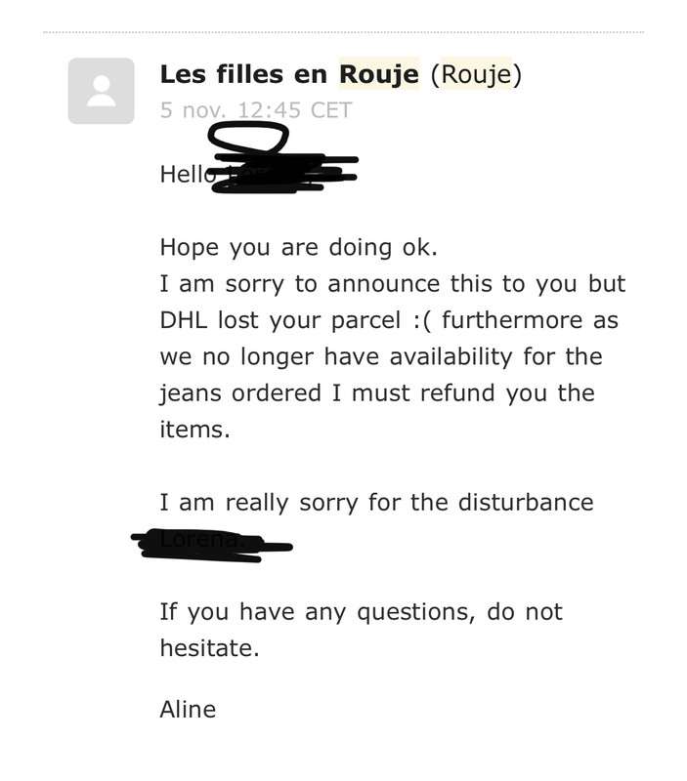Click the '(Rouje)' organization label
This screenshot has height=781, width=687.
pos(475,74)
